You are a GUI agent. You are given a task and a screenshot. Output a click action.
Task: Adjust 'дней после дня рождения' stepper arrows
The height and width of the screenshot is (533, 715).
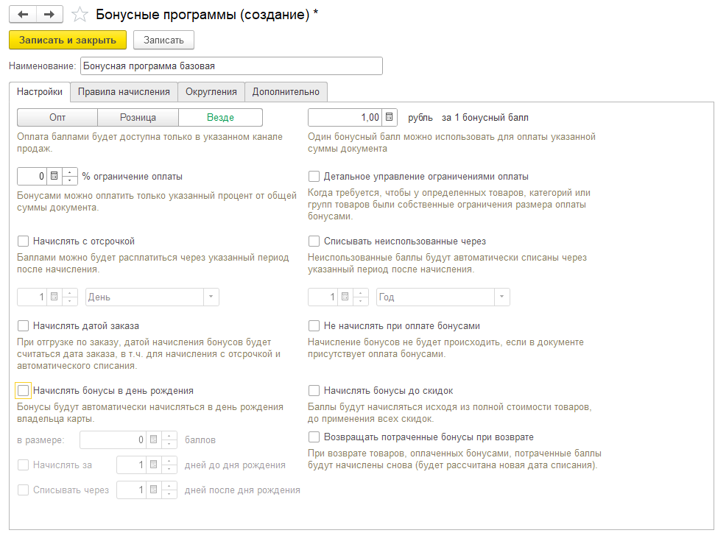pos(169,490)
